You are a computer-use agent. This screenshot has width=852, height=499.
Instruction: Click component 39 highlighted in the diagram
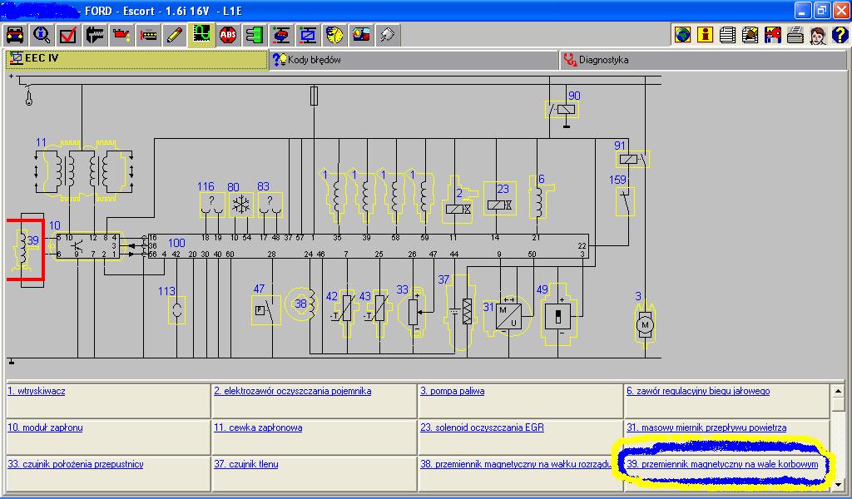click(25, 250)
